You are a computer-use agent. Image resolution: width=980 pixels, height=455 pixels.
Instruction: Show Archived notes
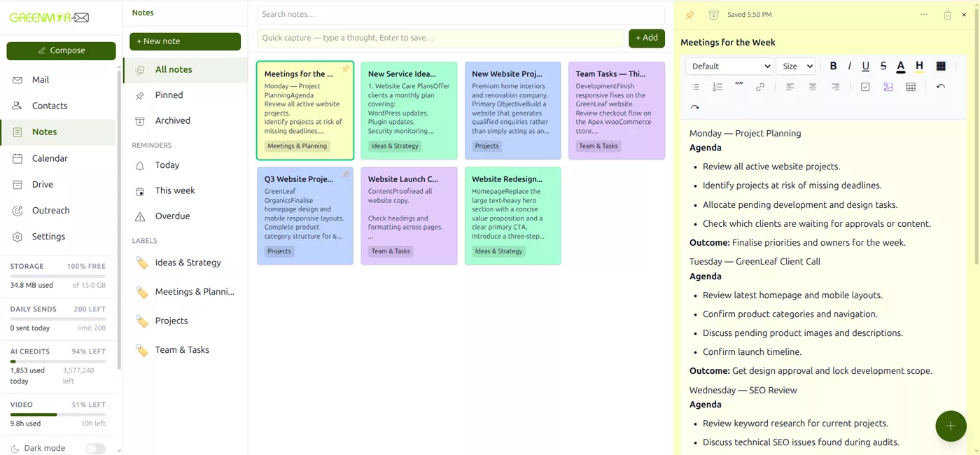pyautogui.click(x=185, y=120)
